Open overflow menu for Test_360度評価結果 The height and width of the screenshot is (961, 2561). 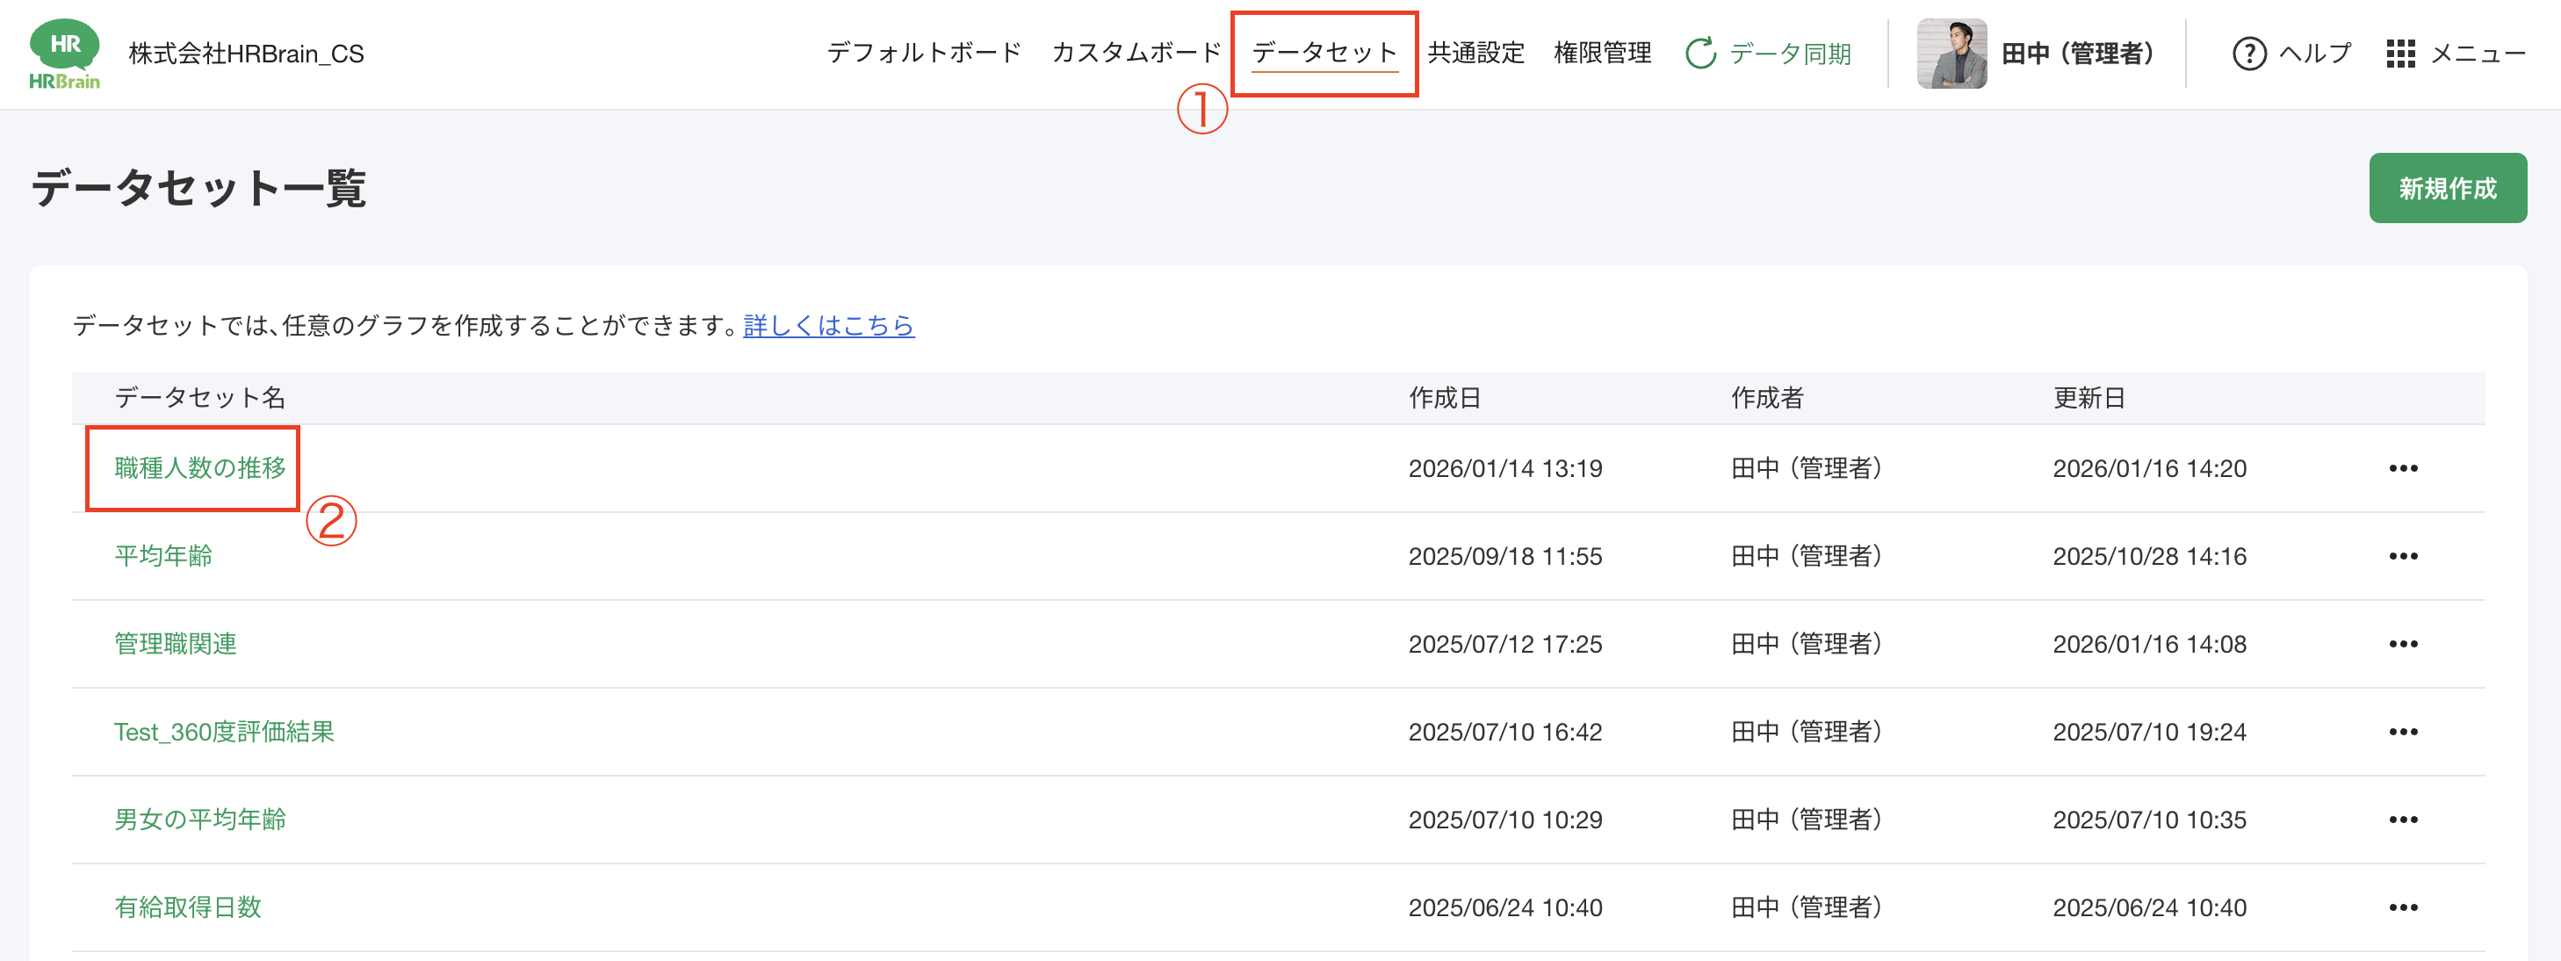click(2405, 731)
